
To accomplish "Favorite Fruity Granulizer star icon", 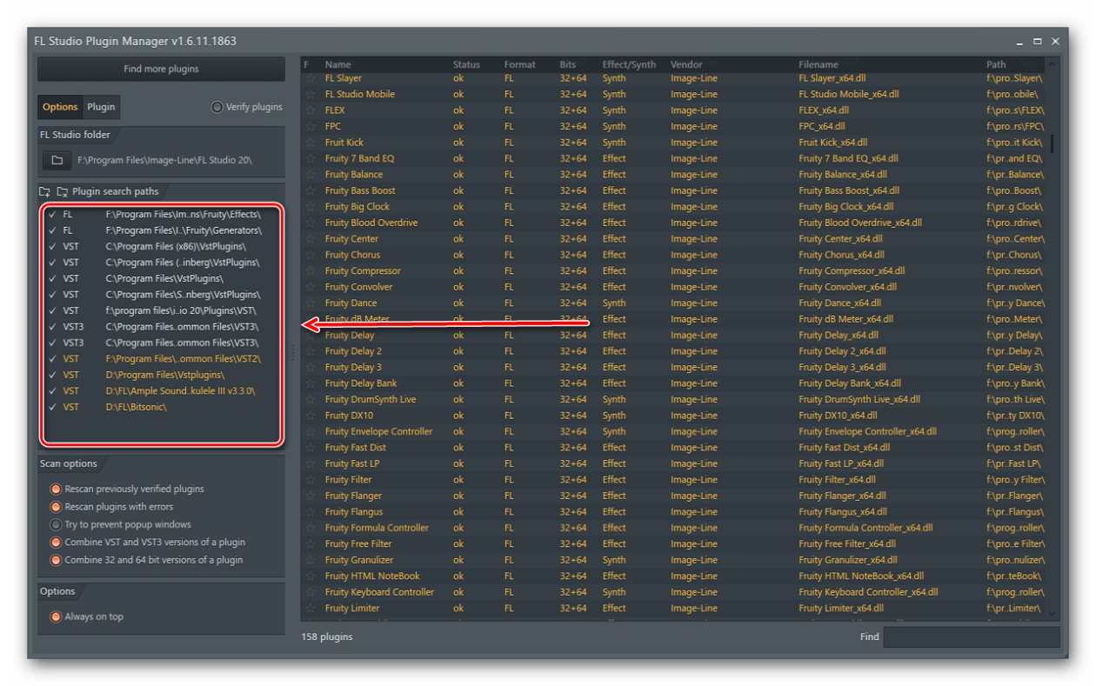I will [x=310, y=560].
